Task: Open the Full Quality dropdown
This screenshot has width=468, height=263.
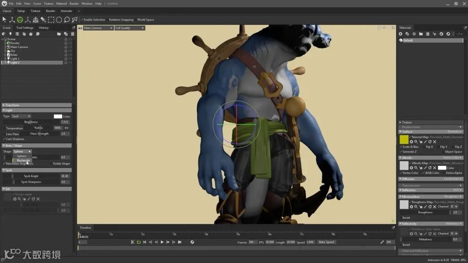Action: pyautogui.click(x=129, y=28)
